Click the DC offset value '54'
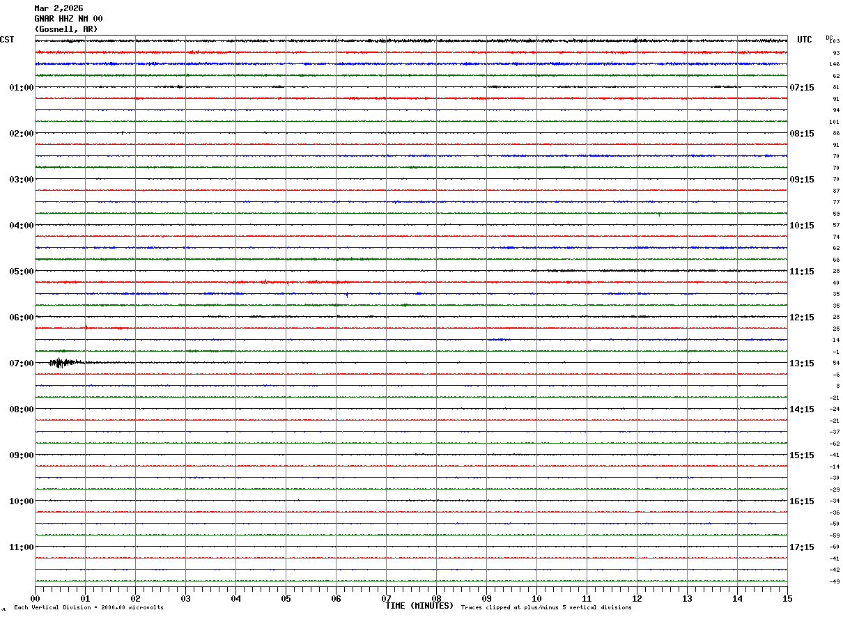843x617 pixels. click(x=836, y=364)
